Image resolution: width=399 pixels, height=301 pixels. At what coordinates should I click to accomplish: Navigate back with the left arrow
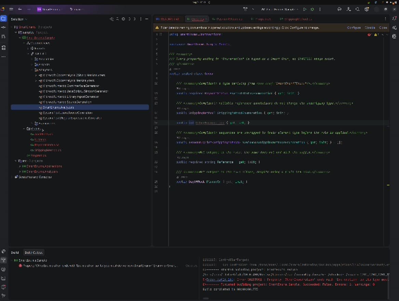point(20,9)
